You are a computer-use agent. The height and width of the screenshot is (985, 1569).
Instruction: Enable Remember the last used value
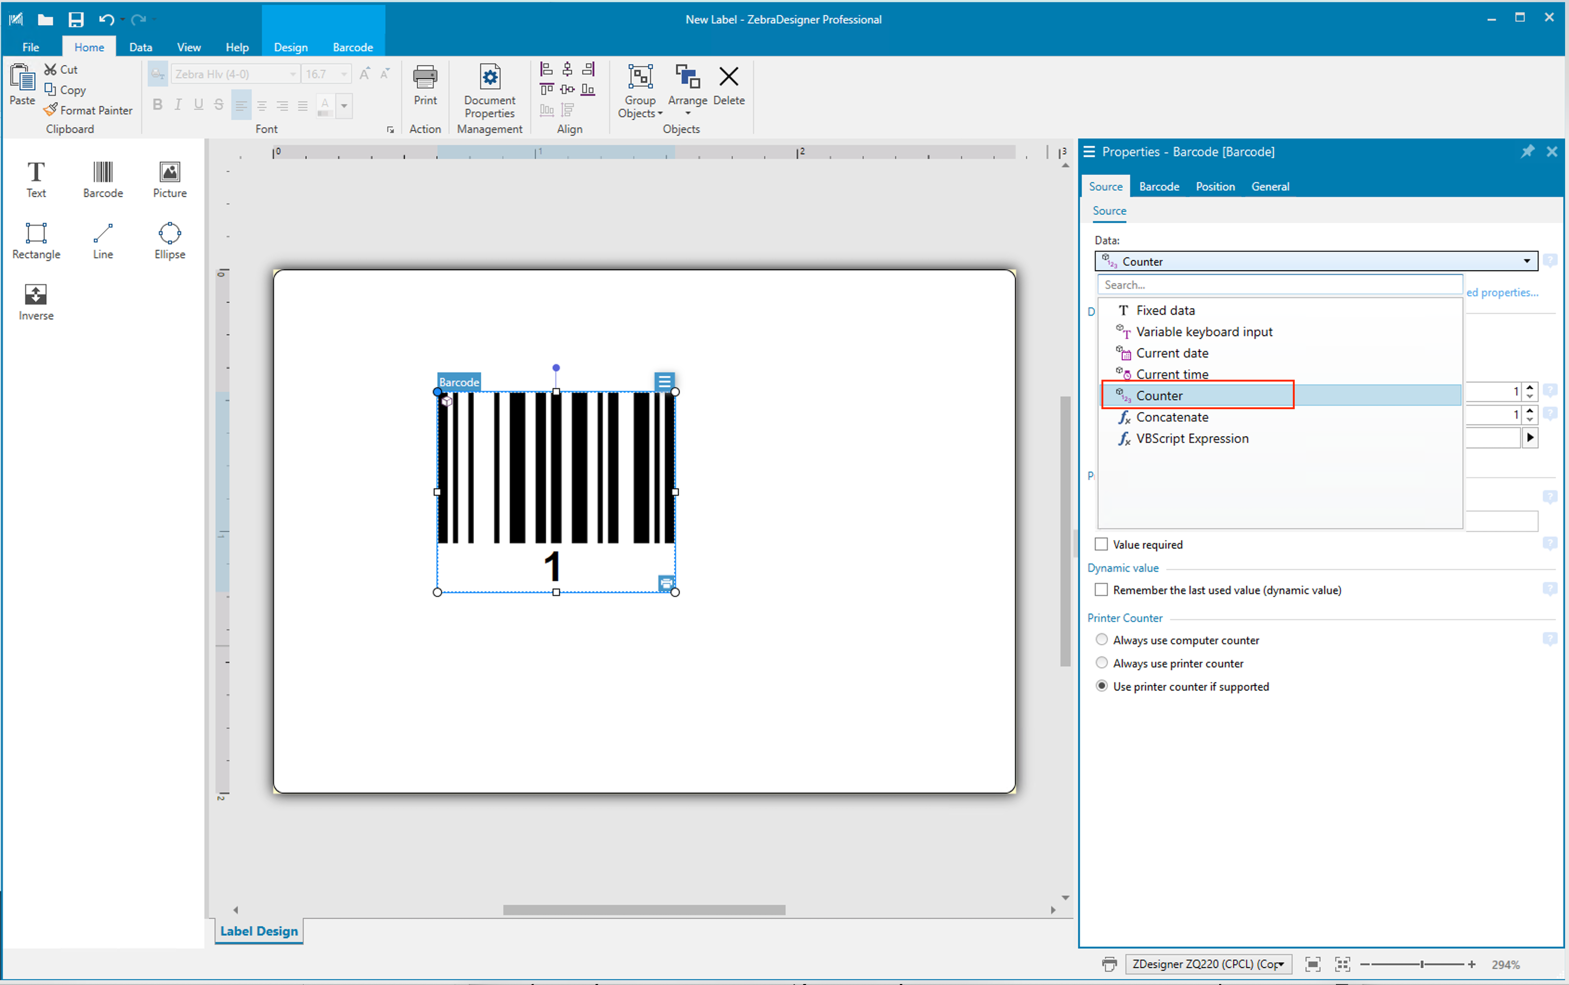(x=1101, y=590)
